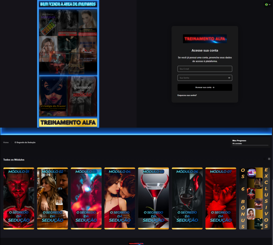Viewport: 273px width, 245px height.
Task: Open Os 6 Bônus Exclusivos card
Action: click(254, 198)
